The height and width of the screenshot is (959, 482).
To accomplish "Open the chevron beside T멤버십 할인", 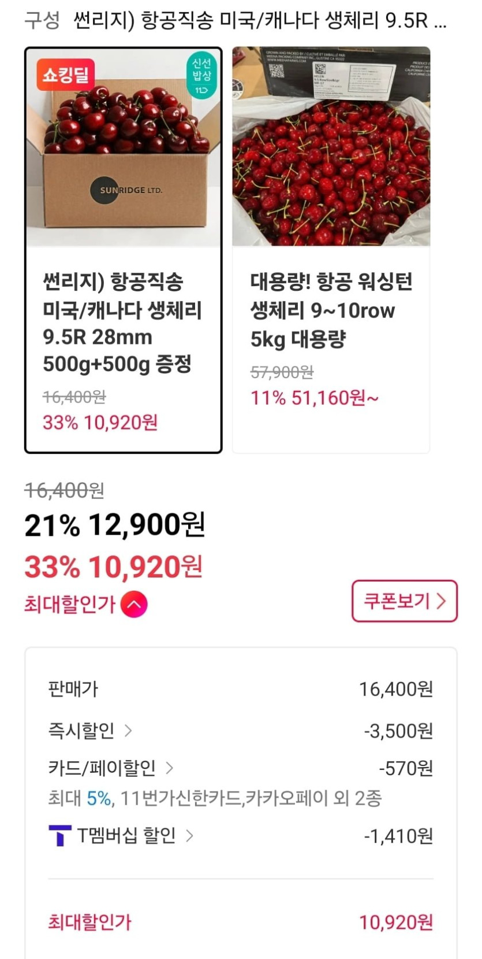I will (189, 835).
